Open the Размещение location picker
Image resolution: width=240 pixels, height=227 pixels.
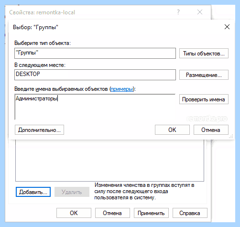[x=204, y=75]
